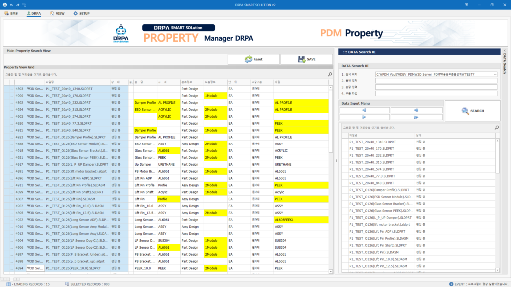511x287 pixels.
Task: Click the magnifier icon in right results grid
Action: [496, 128]
